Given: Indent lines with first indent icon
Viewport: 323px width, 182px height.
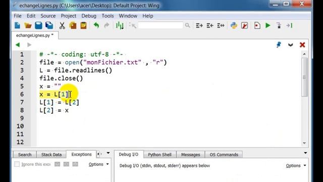Looking at the screenshot, I should click(199, 26).
